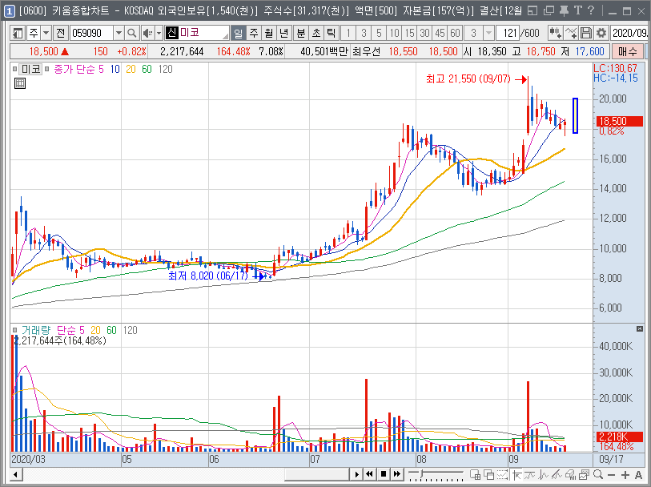Viewport: 651px width, 487px height.
Task: Click the letter A text icon
Action: (638, 474)
